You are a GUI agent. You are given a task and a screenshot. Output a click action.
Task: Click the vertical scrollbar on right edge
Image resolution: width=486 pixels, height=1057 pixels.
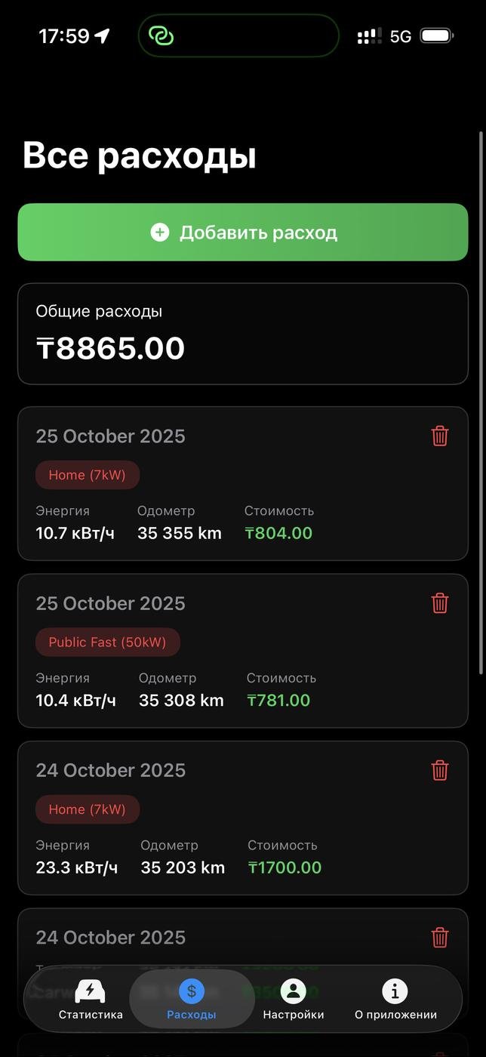click(481, 400)
